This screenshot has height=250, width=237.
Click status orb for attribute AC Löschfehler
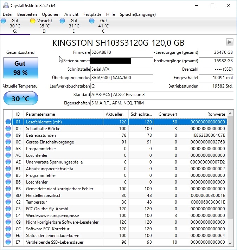point(8,155)
